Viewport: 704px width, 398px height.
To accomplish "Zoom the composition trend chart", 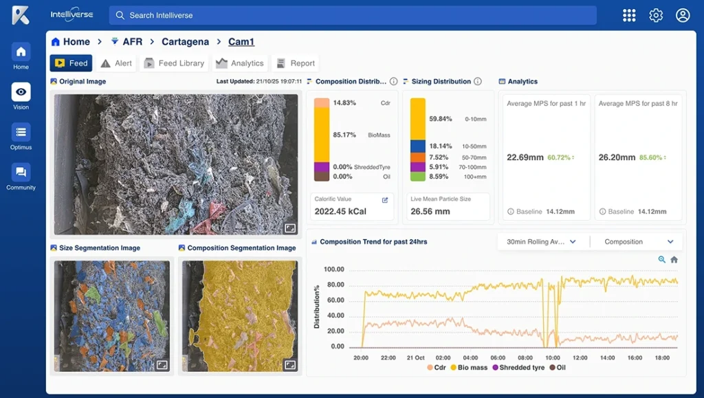I will [x=662, y=260].
